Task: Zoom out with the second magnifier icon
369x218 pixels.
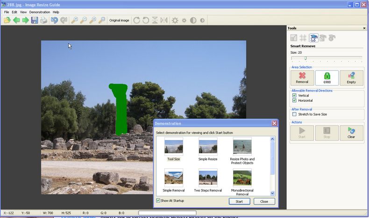Action: pos(84,21)
